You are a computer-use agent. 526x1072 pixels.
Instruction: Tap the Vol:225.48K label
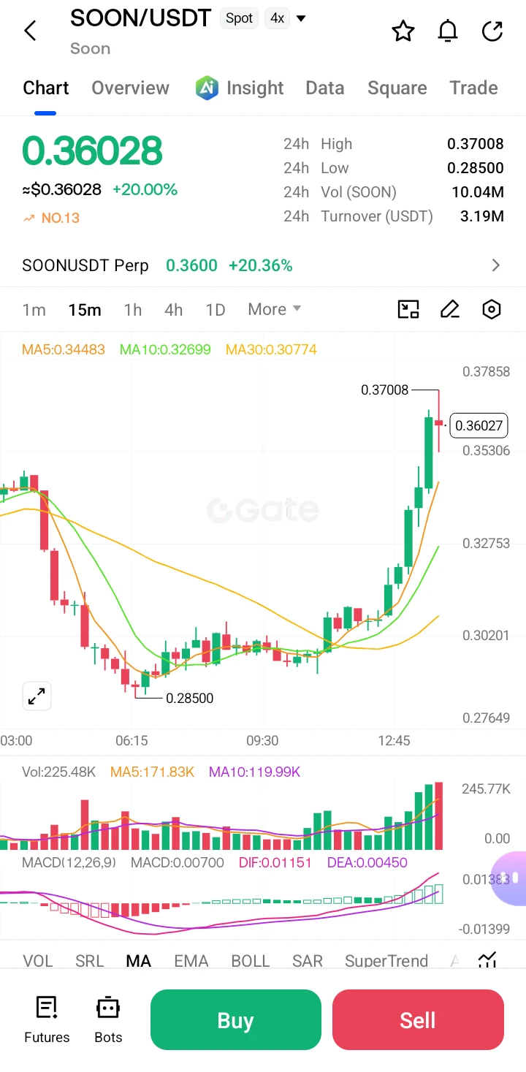coord(59,772)
